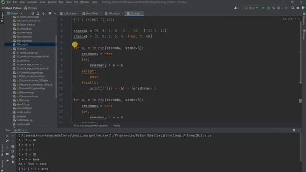Click the JetBrains toolbox icon at top right
The image size is (306, 172).
[303, 8]
